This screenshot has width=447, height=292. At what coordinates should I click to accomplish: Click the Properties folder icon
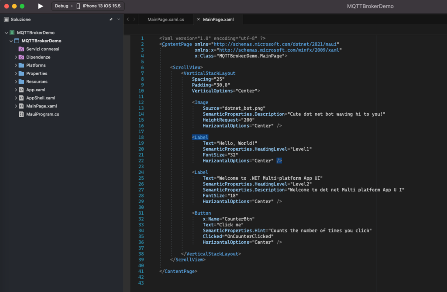[21, 73]
